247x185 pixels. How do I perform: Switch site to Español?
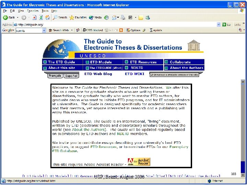click(71, 76)
